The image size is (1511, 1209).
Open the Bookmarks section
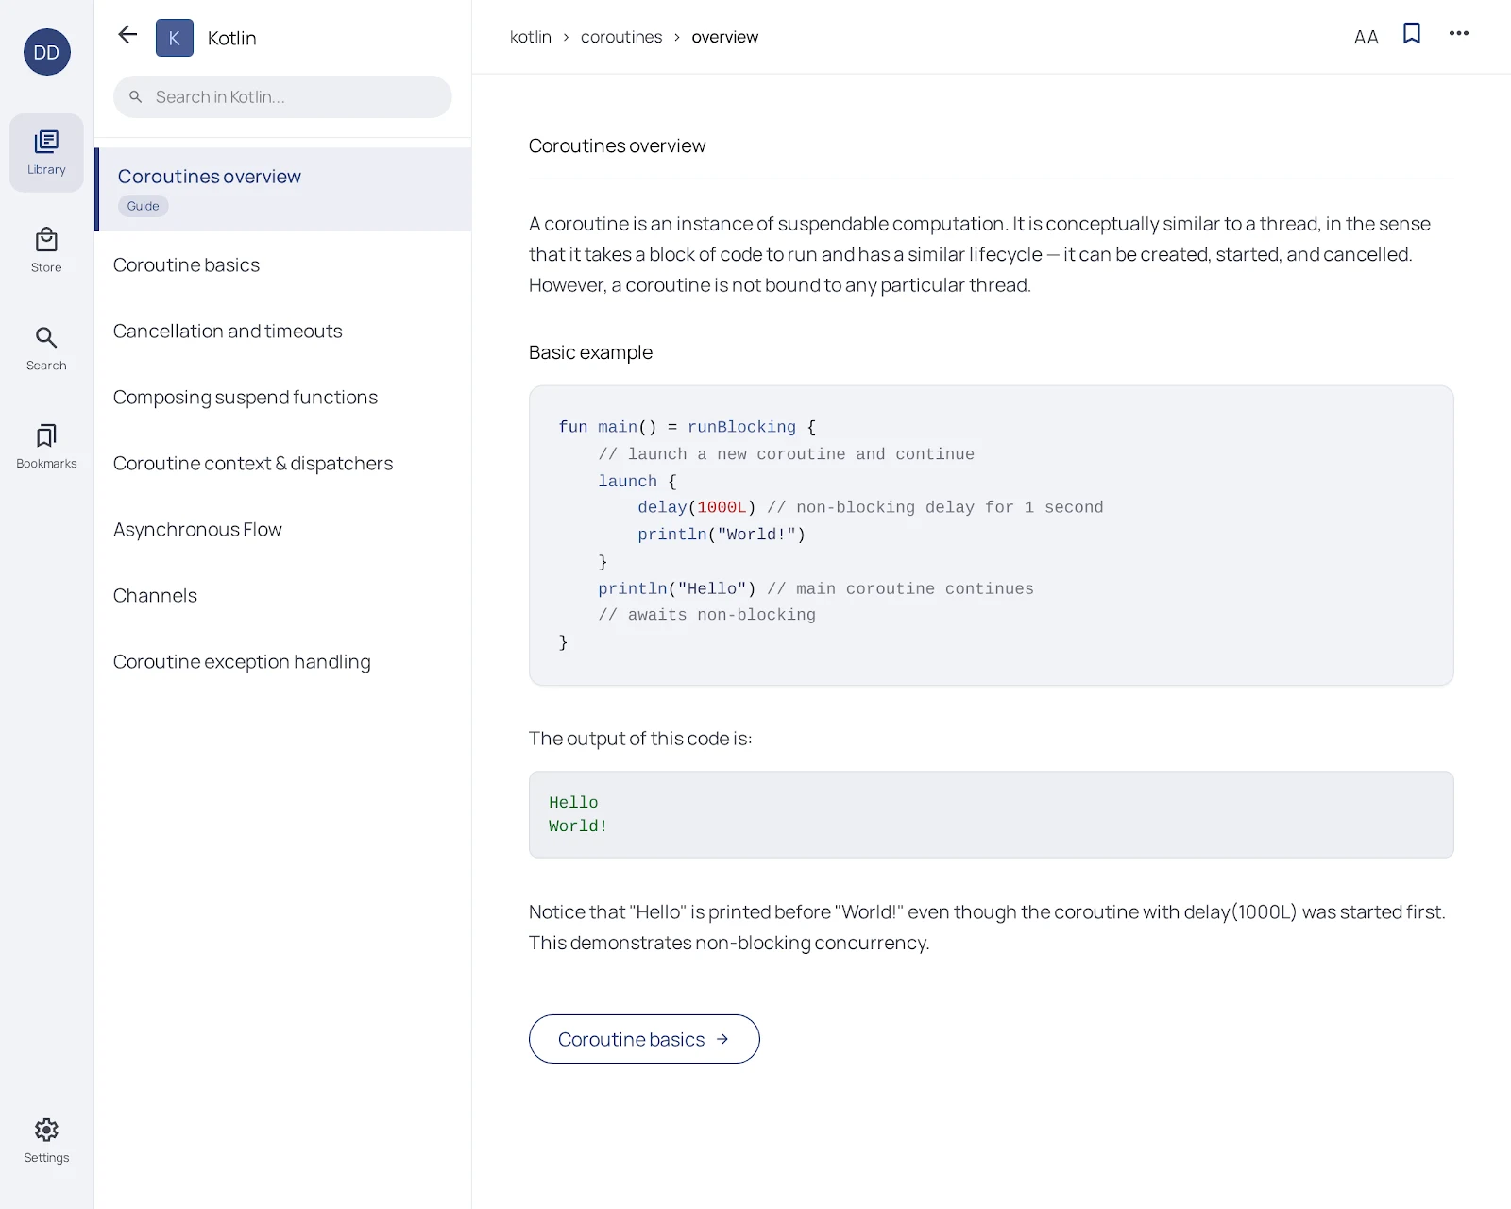[x=46, y=446]
